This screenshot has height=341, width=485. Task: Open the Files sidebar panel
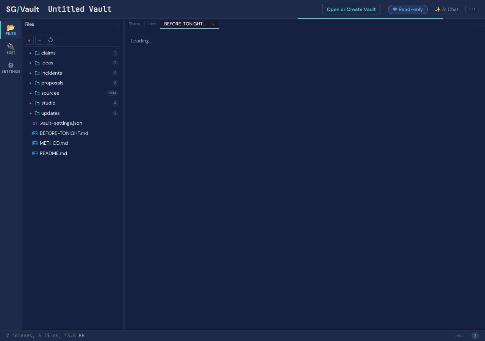tap(11, 30)
